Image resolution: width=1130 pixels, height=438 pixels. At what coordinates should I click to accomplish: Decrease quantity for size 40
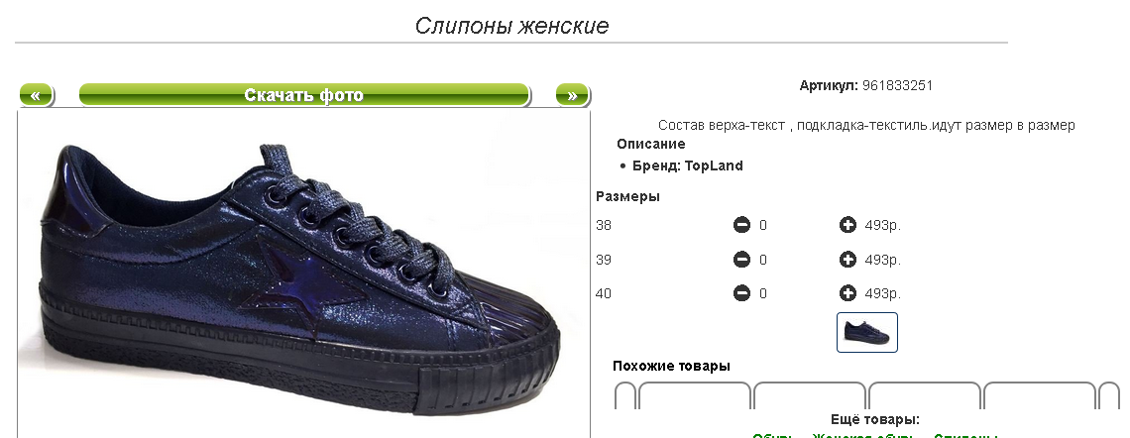(741, 293)
